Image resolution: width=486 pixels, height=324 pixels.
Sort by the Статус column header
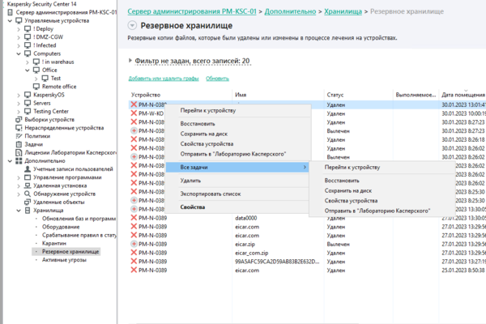click(x=359, y=95)
